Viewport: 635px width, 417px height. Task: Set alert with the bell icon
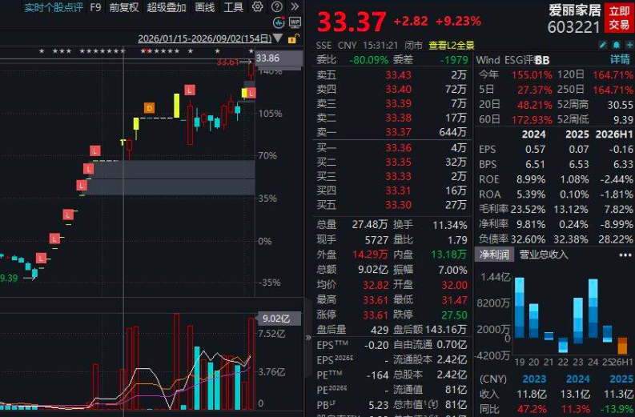(616, 45)
